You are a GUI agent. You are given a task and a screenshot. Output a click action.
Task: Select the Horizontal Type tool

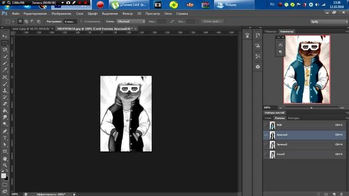5,138
